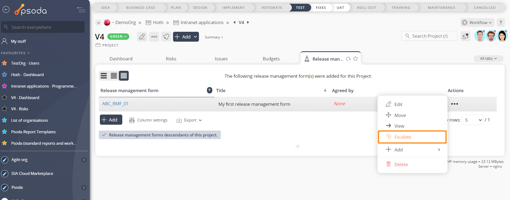Switch to the compact rows density view
This screenshot has height=200, width=510.
(x=124, y=76)
